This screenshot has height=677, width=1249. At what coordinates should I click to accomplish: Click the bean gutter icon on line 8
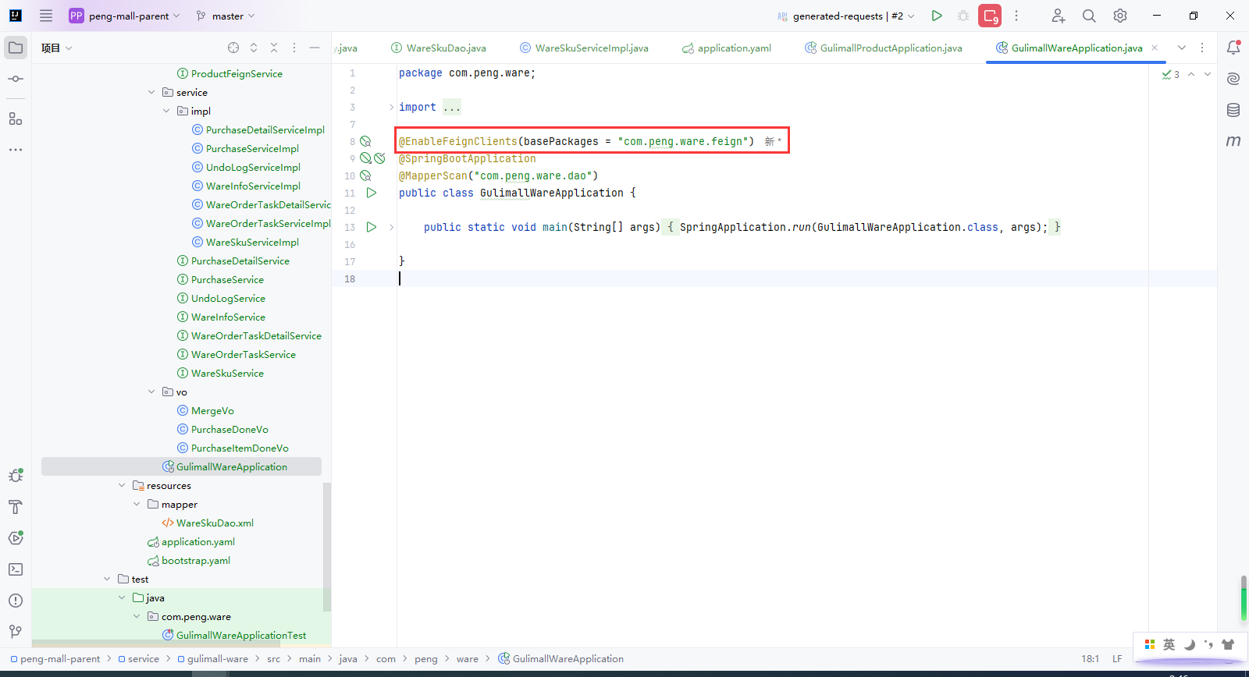(x=365, y=141)
